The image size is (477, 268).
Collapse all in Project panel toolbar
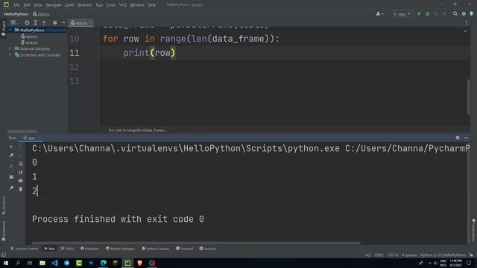click(44, 22)
